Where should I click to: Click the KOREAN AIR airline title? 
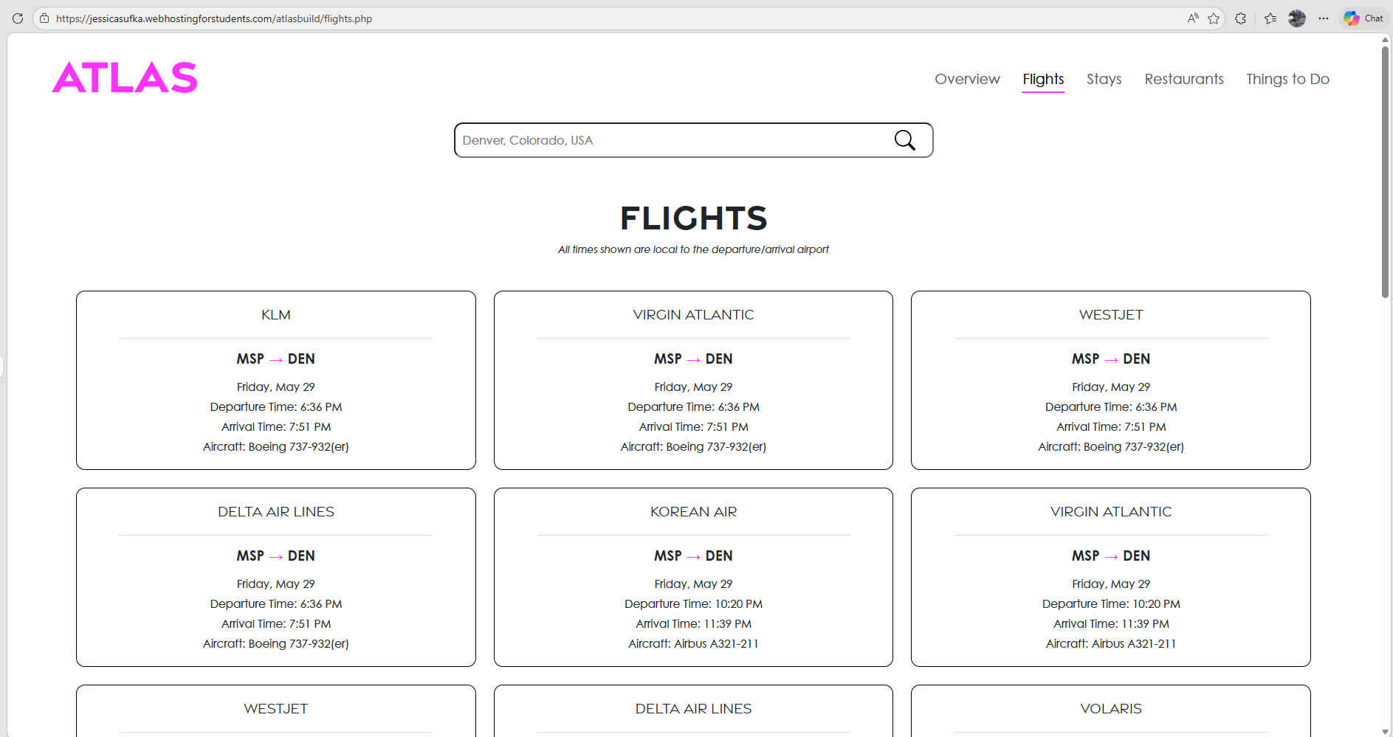point(693,512)
